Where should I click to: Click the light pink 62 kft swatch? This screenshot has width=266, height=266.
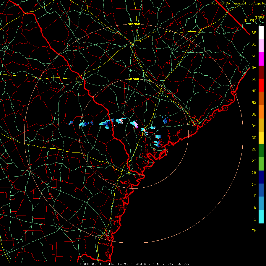[261, 45]
